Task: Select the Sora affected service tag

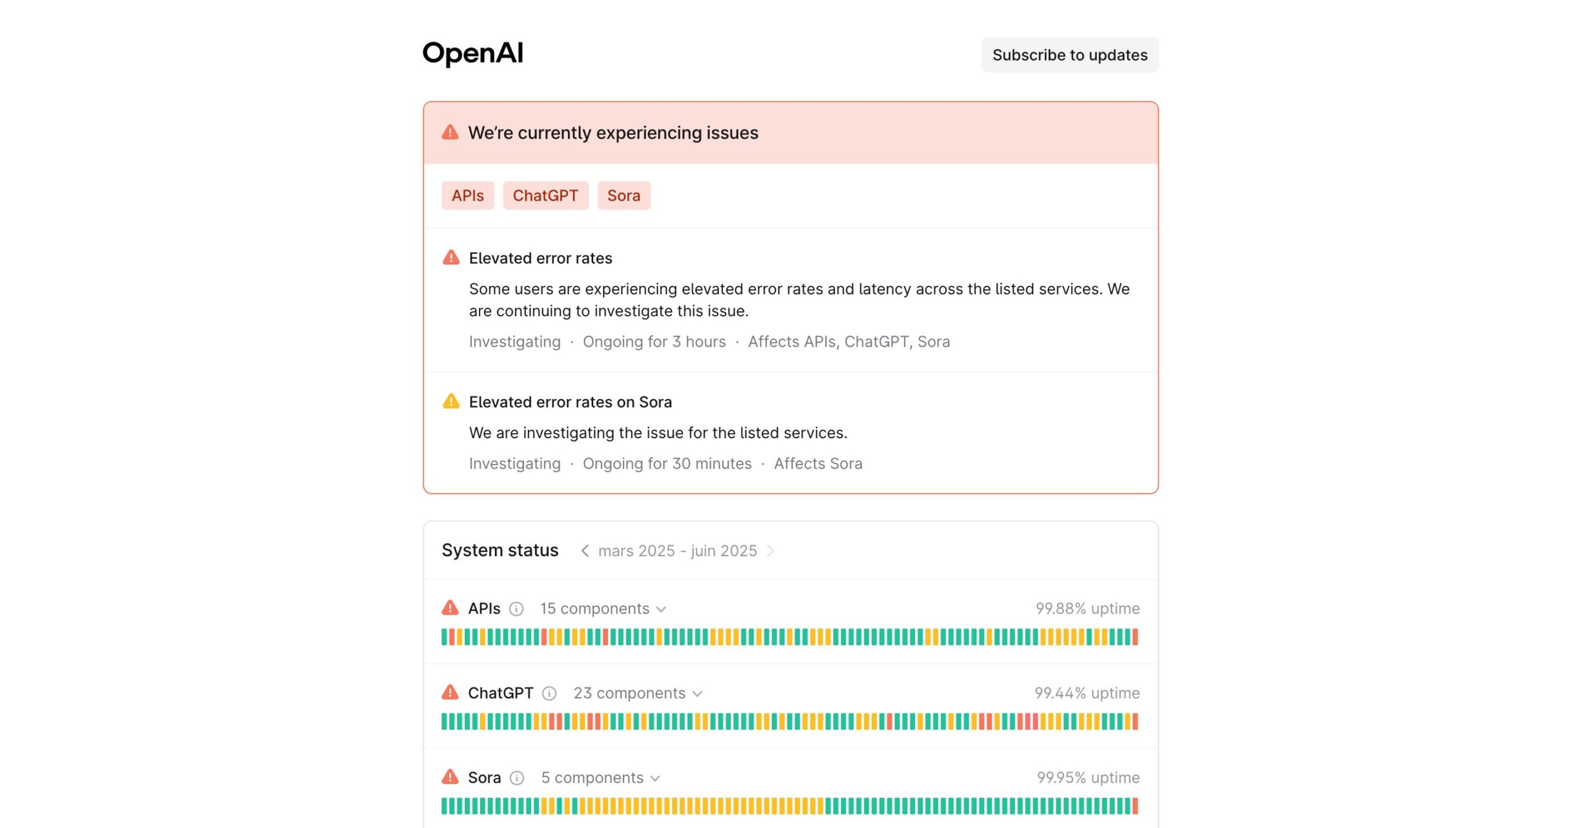Action: point(624,196)
